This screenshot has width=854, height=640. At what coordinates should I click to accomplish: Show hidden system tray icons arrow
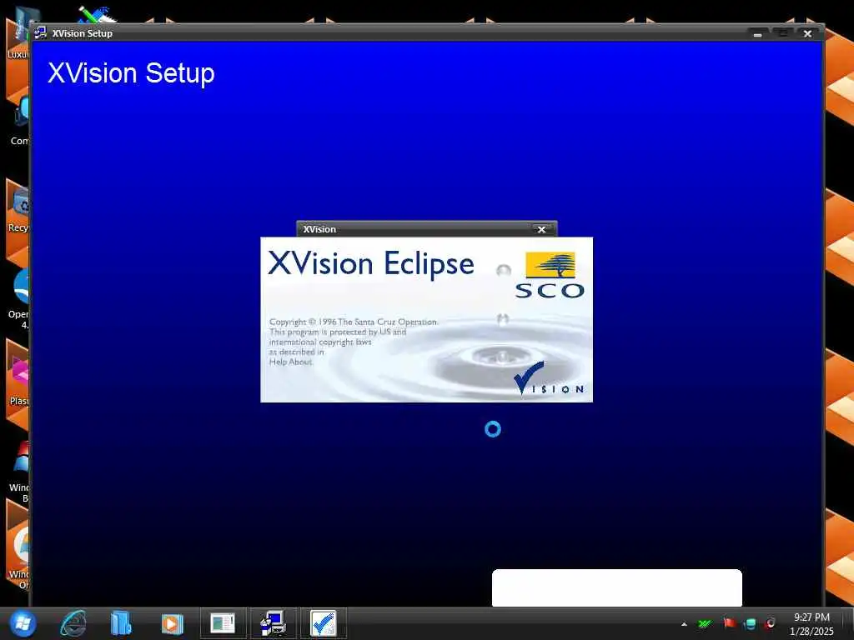click(684, 624)
